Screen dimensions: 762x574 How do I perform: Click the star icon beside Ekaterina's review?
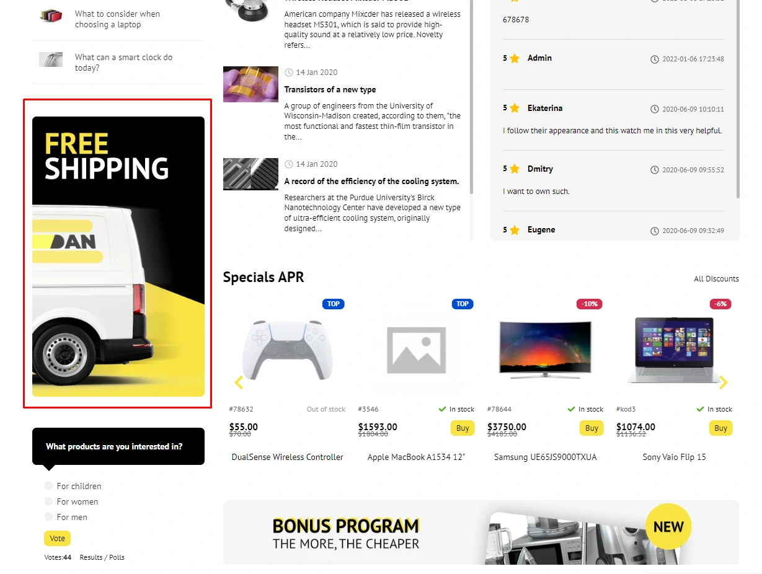[x=515, y=108]
